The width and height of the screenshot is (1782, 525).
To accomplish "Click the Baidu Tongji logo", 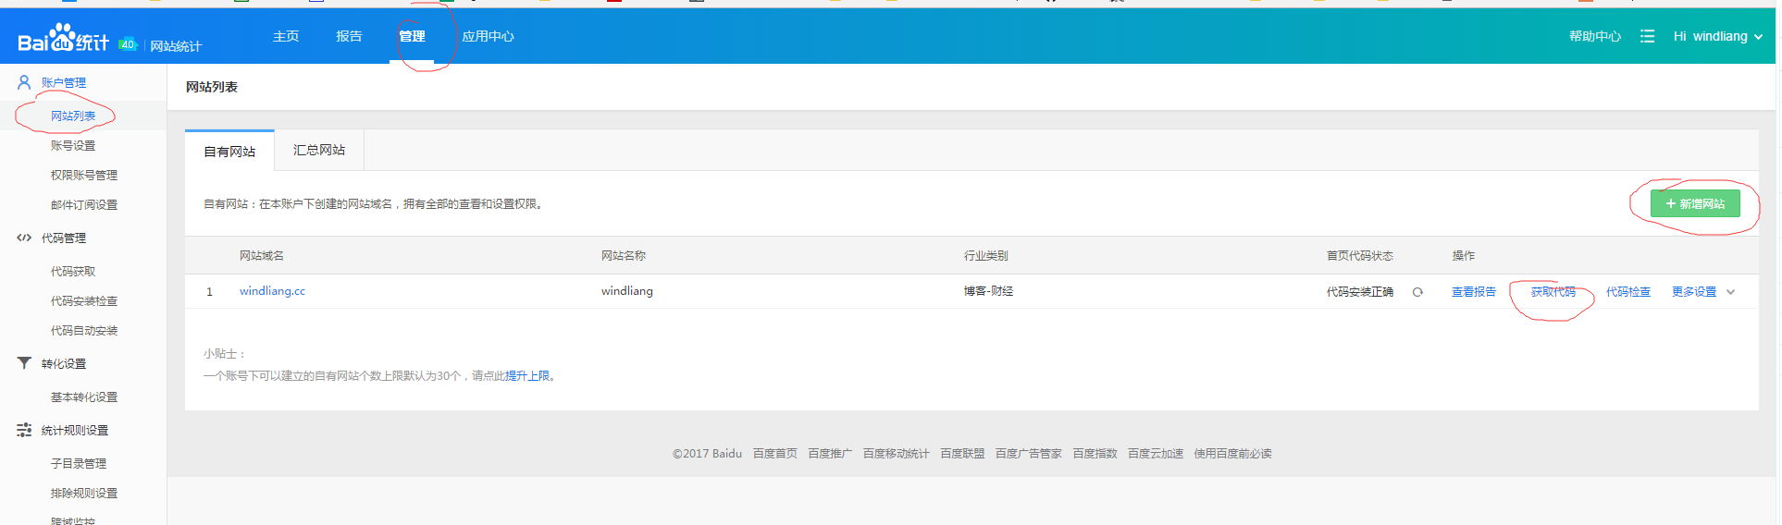I will [63, 39].
